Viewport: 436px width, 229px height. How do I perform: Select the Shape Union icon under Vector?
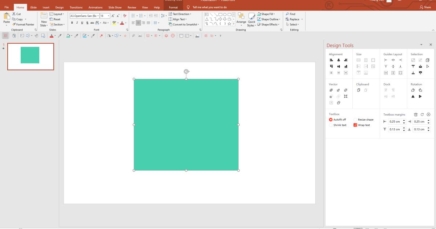(331, 90)
